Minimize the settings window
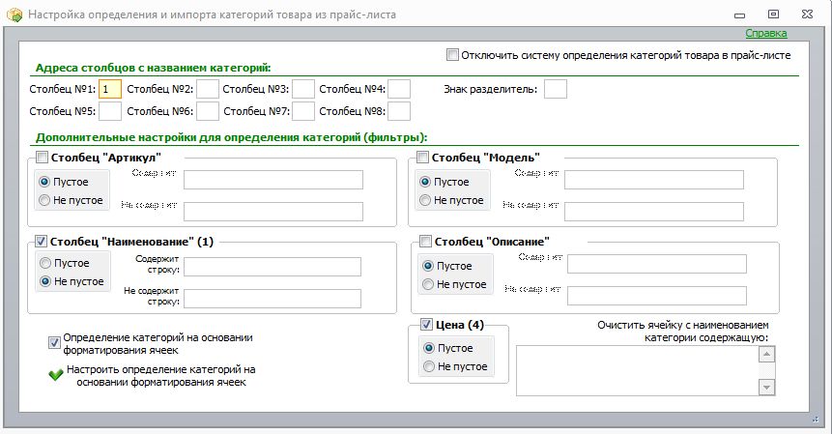Screen dimensions: 832x434 coord(739,15)
